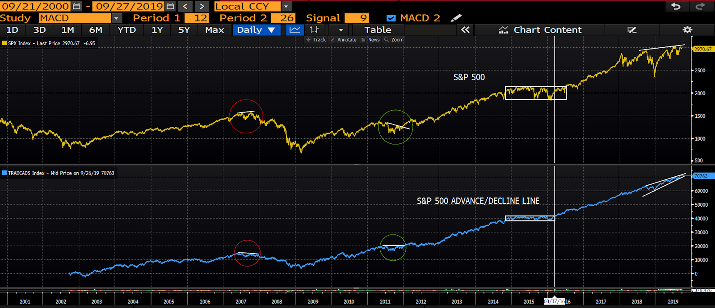715x308 pixels.
Task: Click the end date field 09/27/2019
Action: (x=129, y=6)
